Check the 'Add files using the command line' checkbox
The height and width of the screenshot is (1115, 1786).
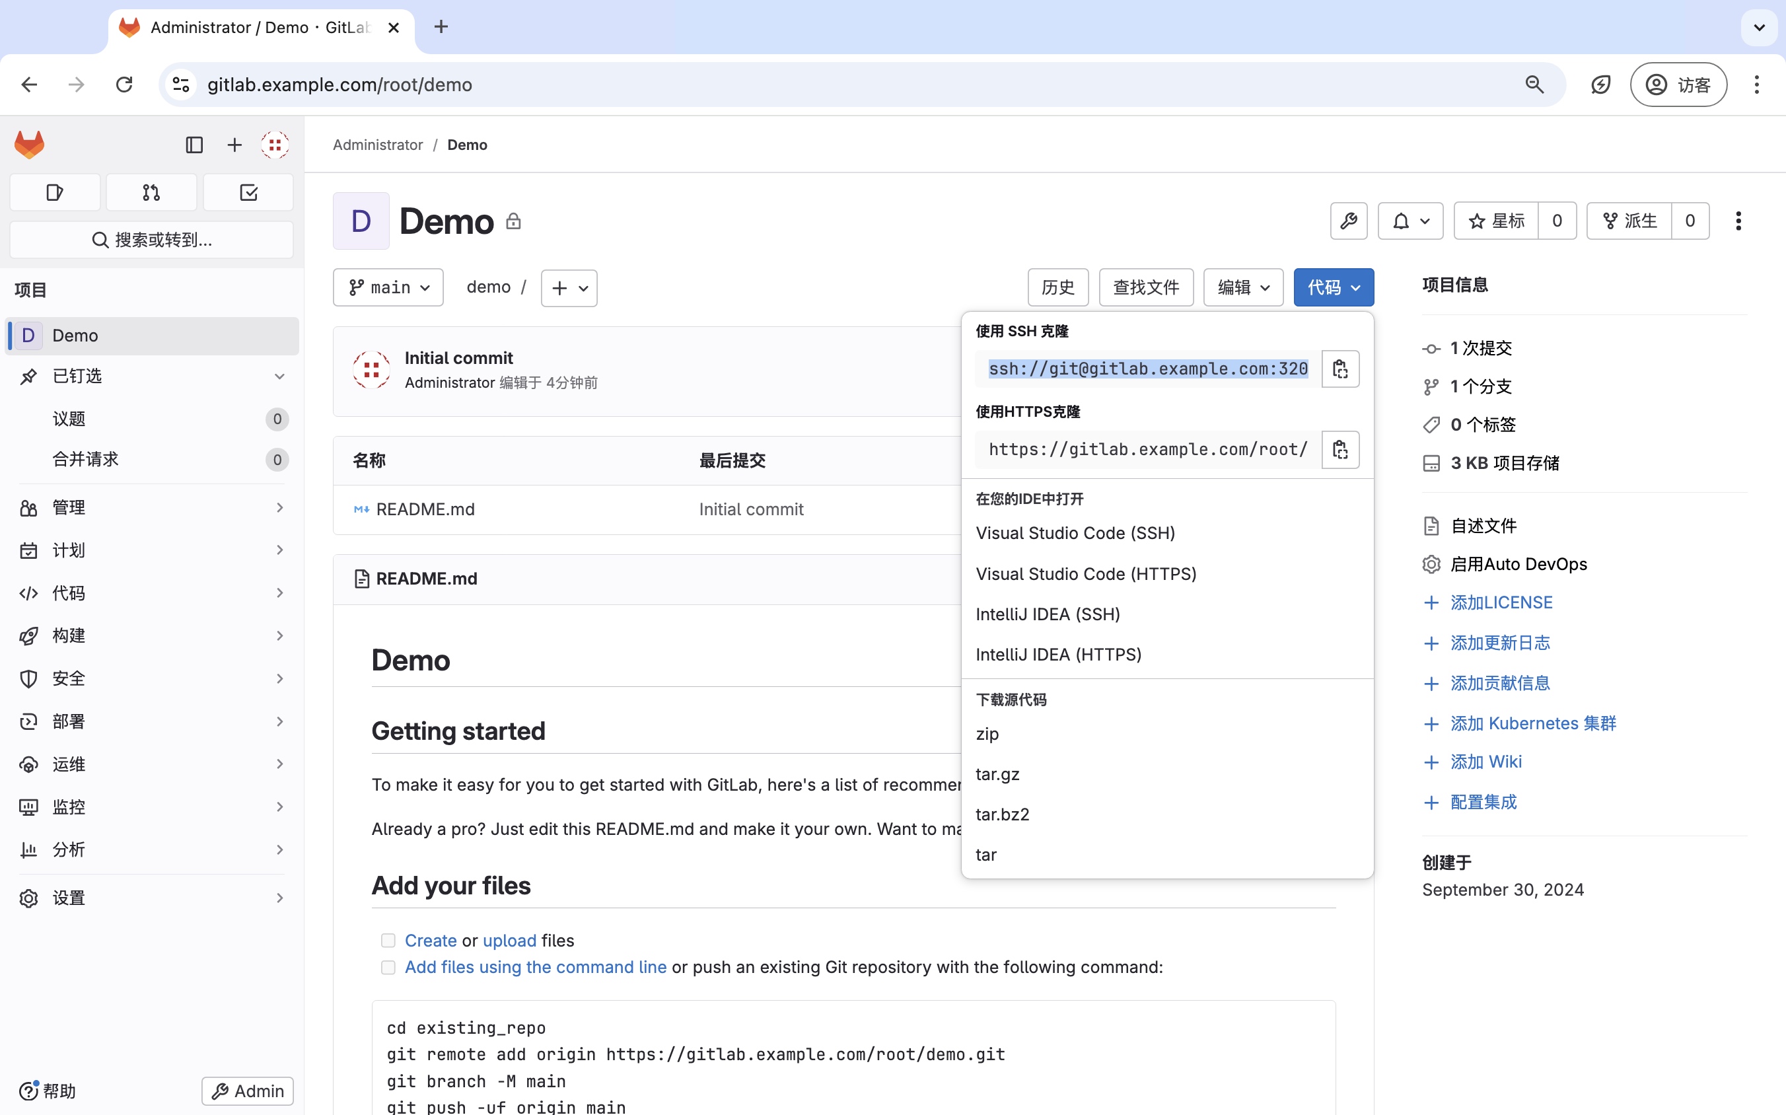tap(388, 967)
